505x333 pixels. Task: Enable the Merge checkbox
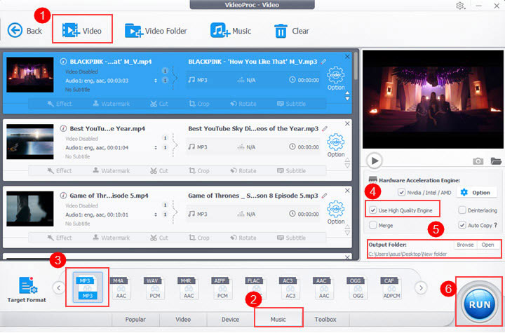coord(373,225)
